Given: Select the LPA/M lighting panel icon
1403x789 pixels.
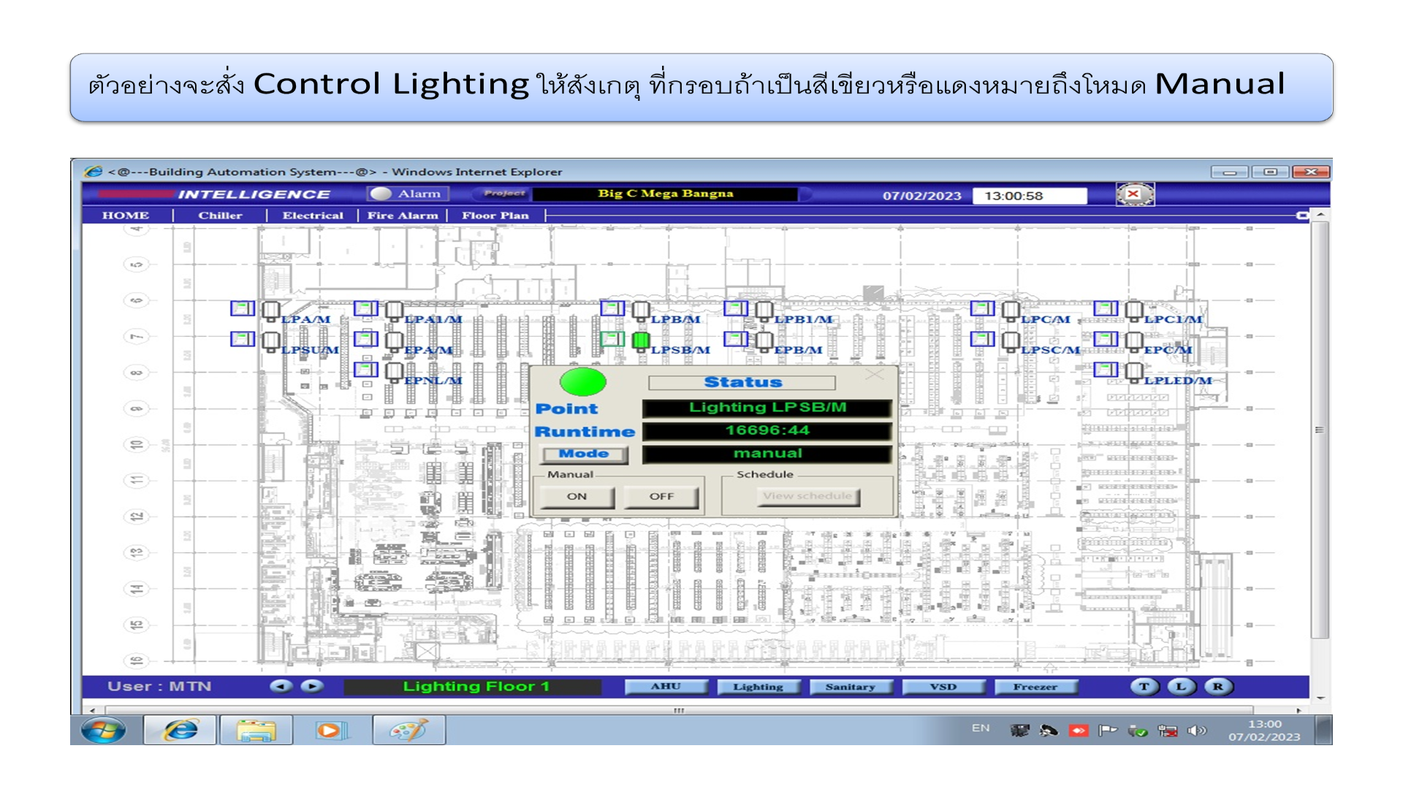Looking at the screenshot, I should [x=271, y=311].
